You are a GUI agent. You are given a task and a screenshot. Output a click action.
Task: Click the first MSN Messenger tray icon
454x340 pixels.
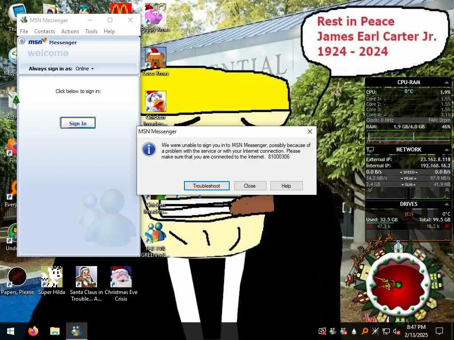click(333, 331)
